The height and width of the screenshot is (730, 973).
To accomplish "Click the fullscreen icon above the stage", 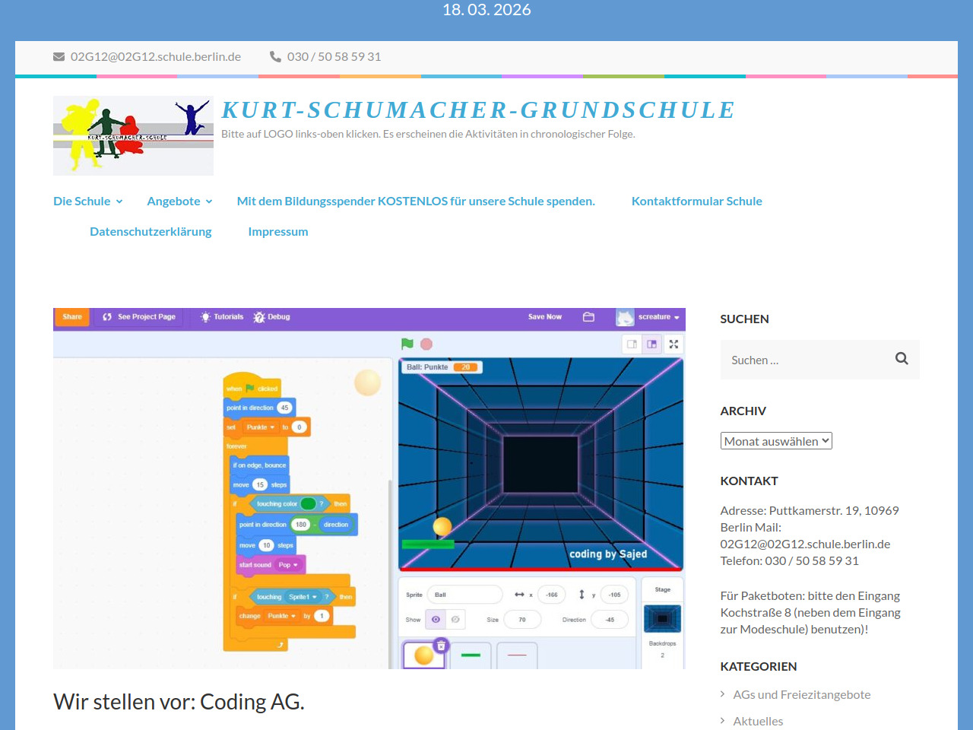I will pos(673,344).
